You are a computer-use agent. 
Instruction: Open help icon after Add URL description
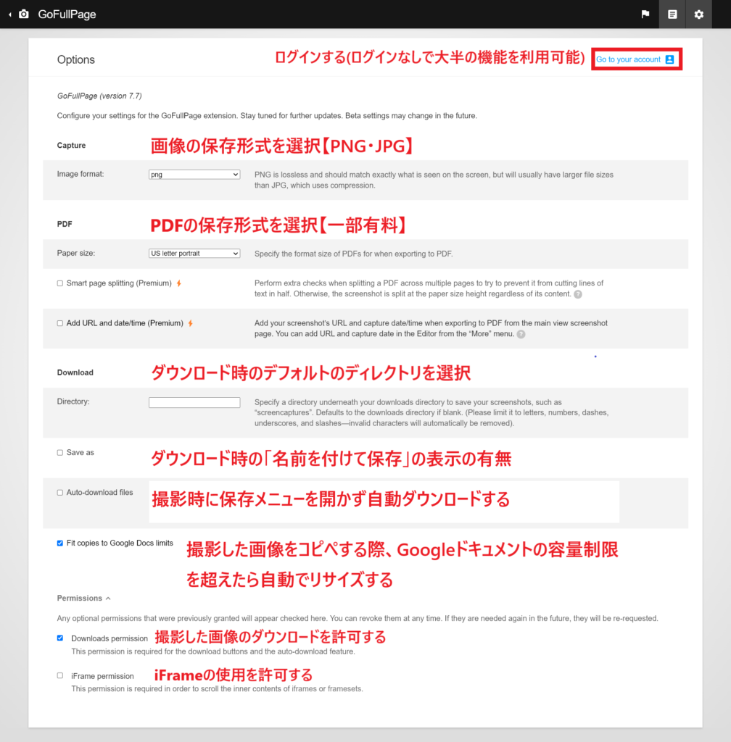[521, 334]
